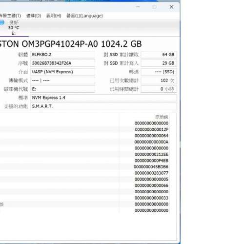The height and width of the screenshot is (244, 244).
Task: Open the 佈景主題(T) menu
Action: point(10,16)
